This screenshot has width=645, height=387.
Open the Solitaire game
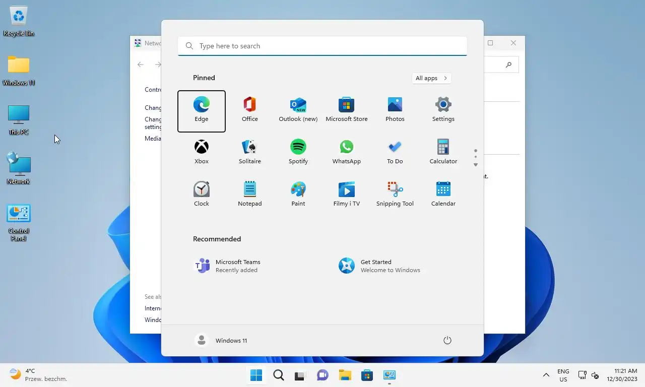pos(250,154)
